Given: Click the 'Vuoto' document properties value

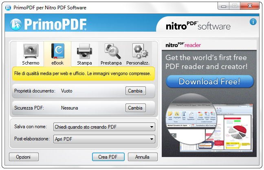Looking at the screenshot, I should coord(67,91).
